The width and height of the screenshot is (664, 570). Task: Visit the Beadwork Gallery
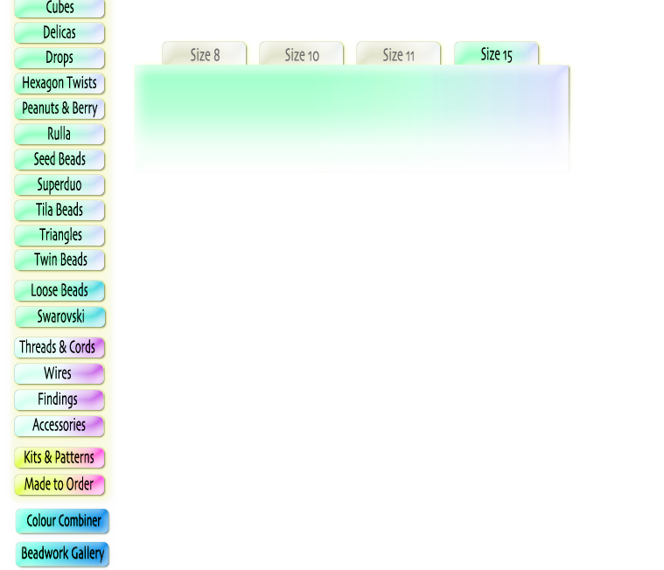tap(62, 554)
